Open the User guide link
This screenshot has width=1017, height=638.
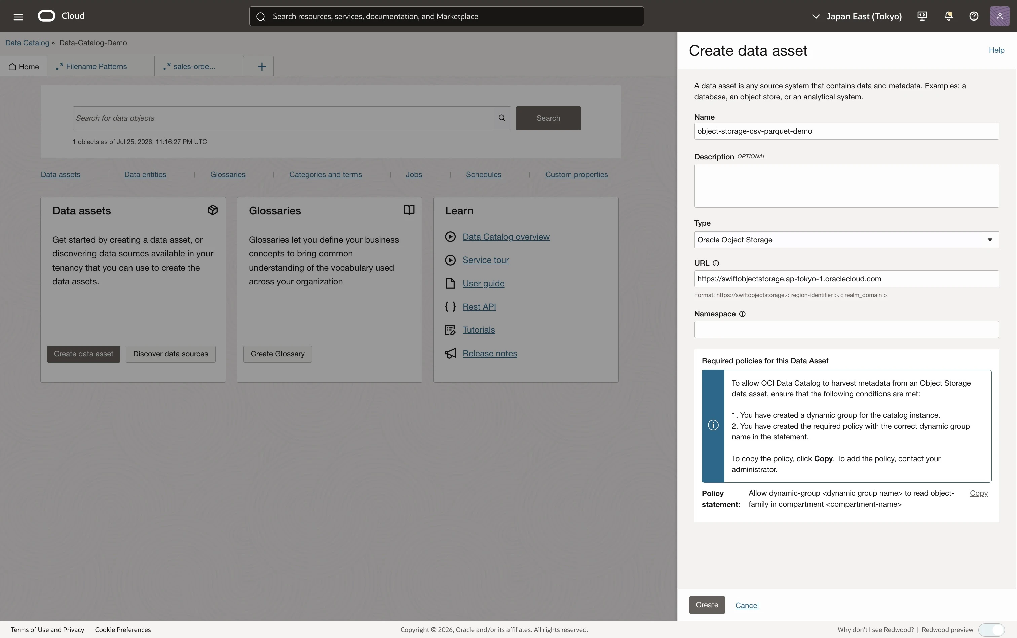click(x=483, y=284)
